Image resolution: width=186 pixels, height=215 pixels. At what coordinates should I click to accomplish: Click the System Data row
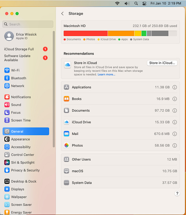120,183
